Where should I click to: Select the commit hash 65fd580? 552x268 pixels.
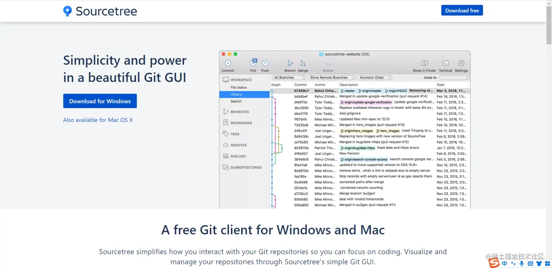(301, 199)
